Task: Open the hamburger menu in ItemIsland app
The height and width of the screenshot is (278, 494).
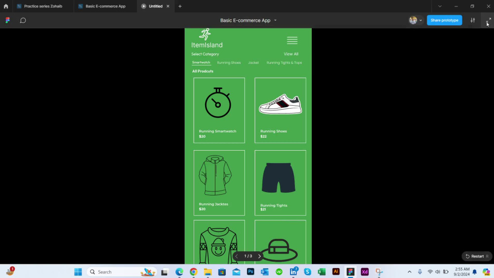Action: click(292, 40)
